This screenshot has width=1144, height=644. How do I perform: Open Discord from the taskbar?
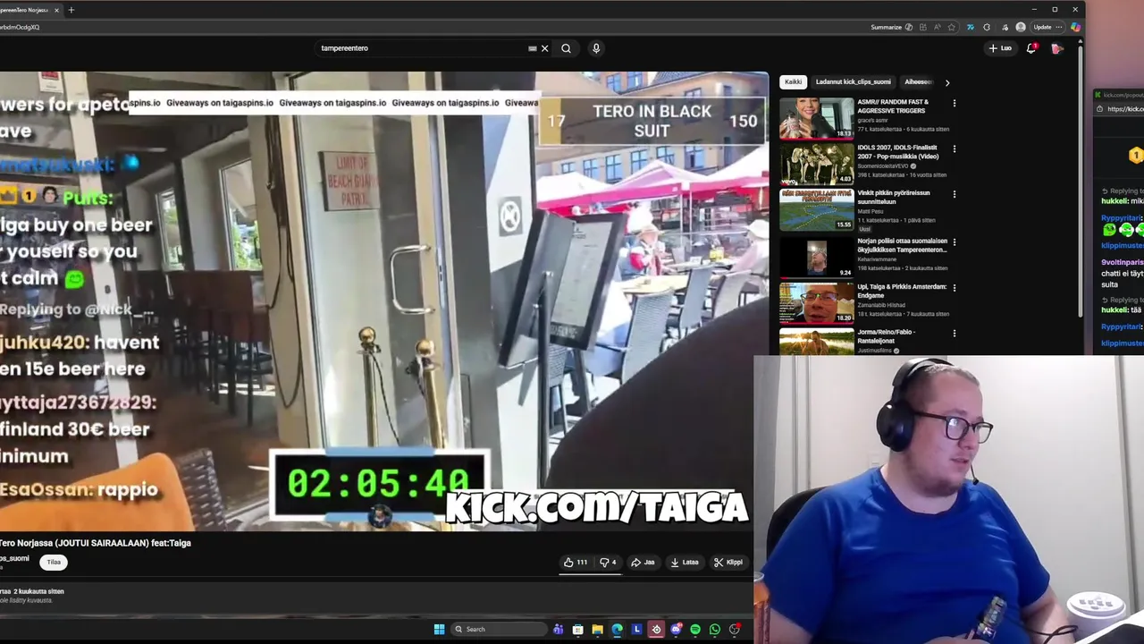click(676, 630)
